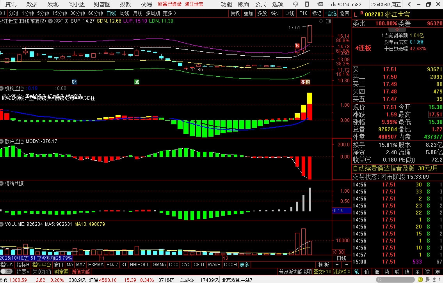Click the 日线 period label at bottom right
Image resolution: width=443 pixels, height=283 pixels.
tap(341, 258)
